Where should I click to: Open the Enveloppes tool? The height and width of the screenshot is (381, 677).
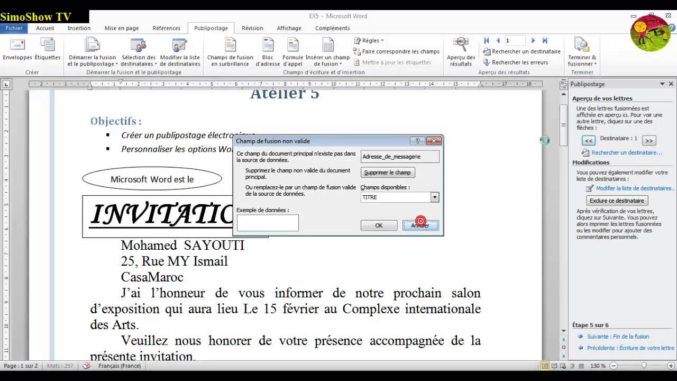tap(17, 50)
